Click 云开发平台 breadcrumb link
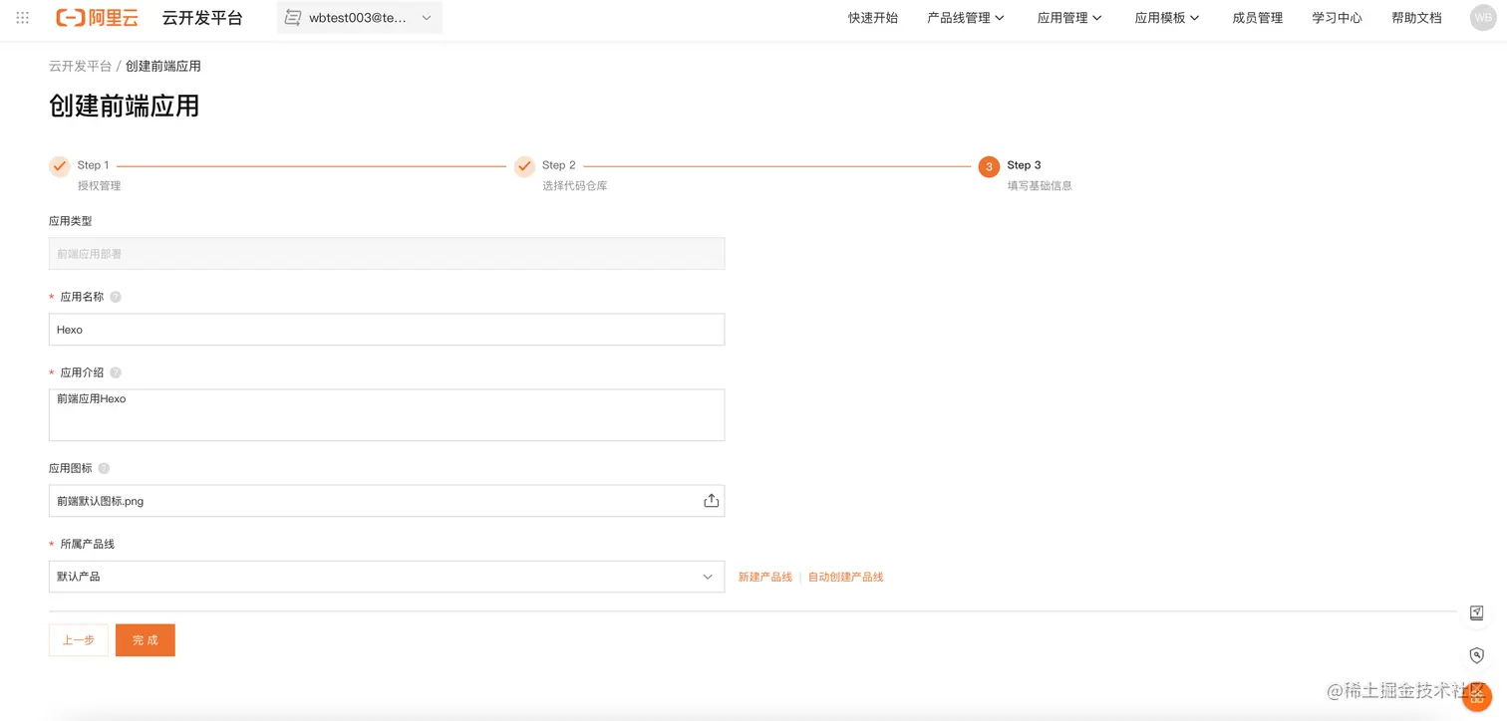 (80, 66)
